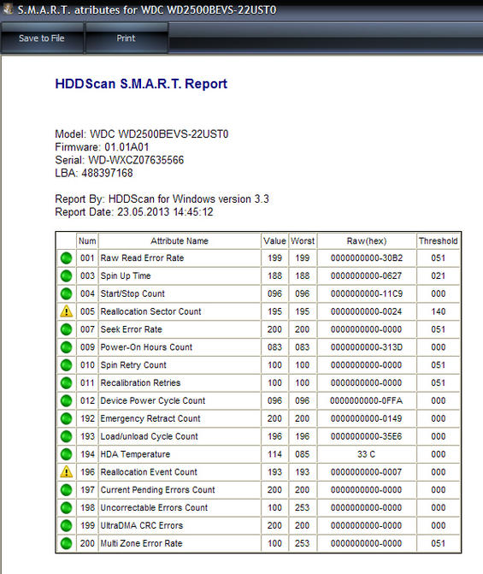Click green status icon for UltraDMA CRC Errors

[x=66, y=525]
